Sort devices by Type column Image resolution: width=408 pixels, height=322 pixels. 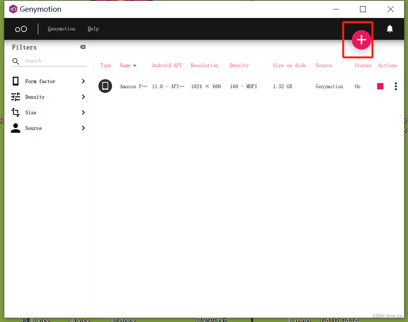coord(106,66)
